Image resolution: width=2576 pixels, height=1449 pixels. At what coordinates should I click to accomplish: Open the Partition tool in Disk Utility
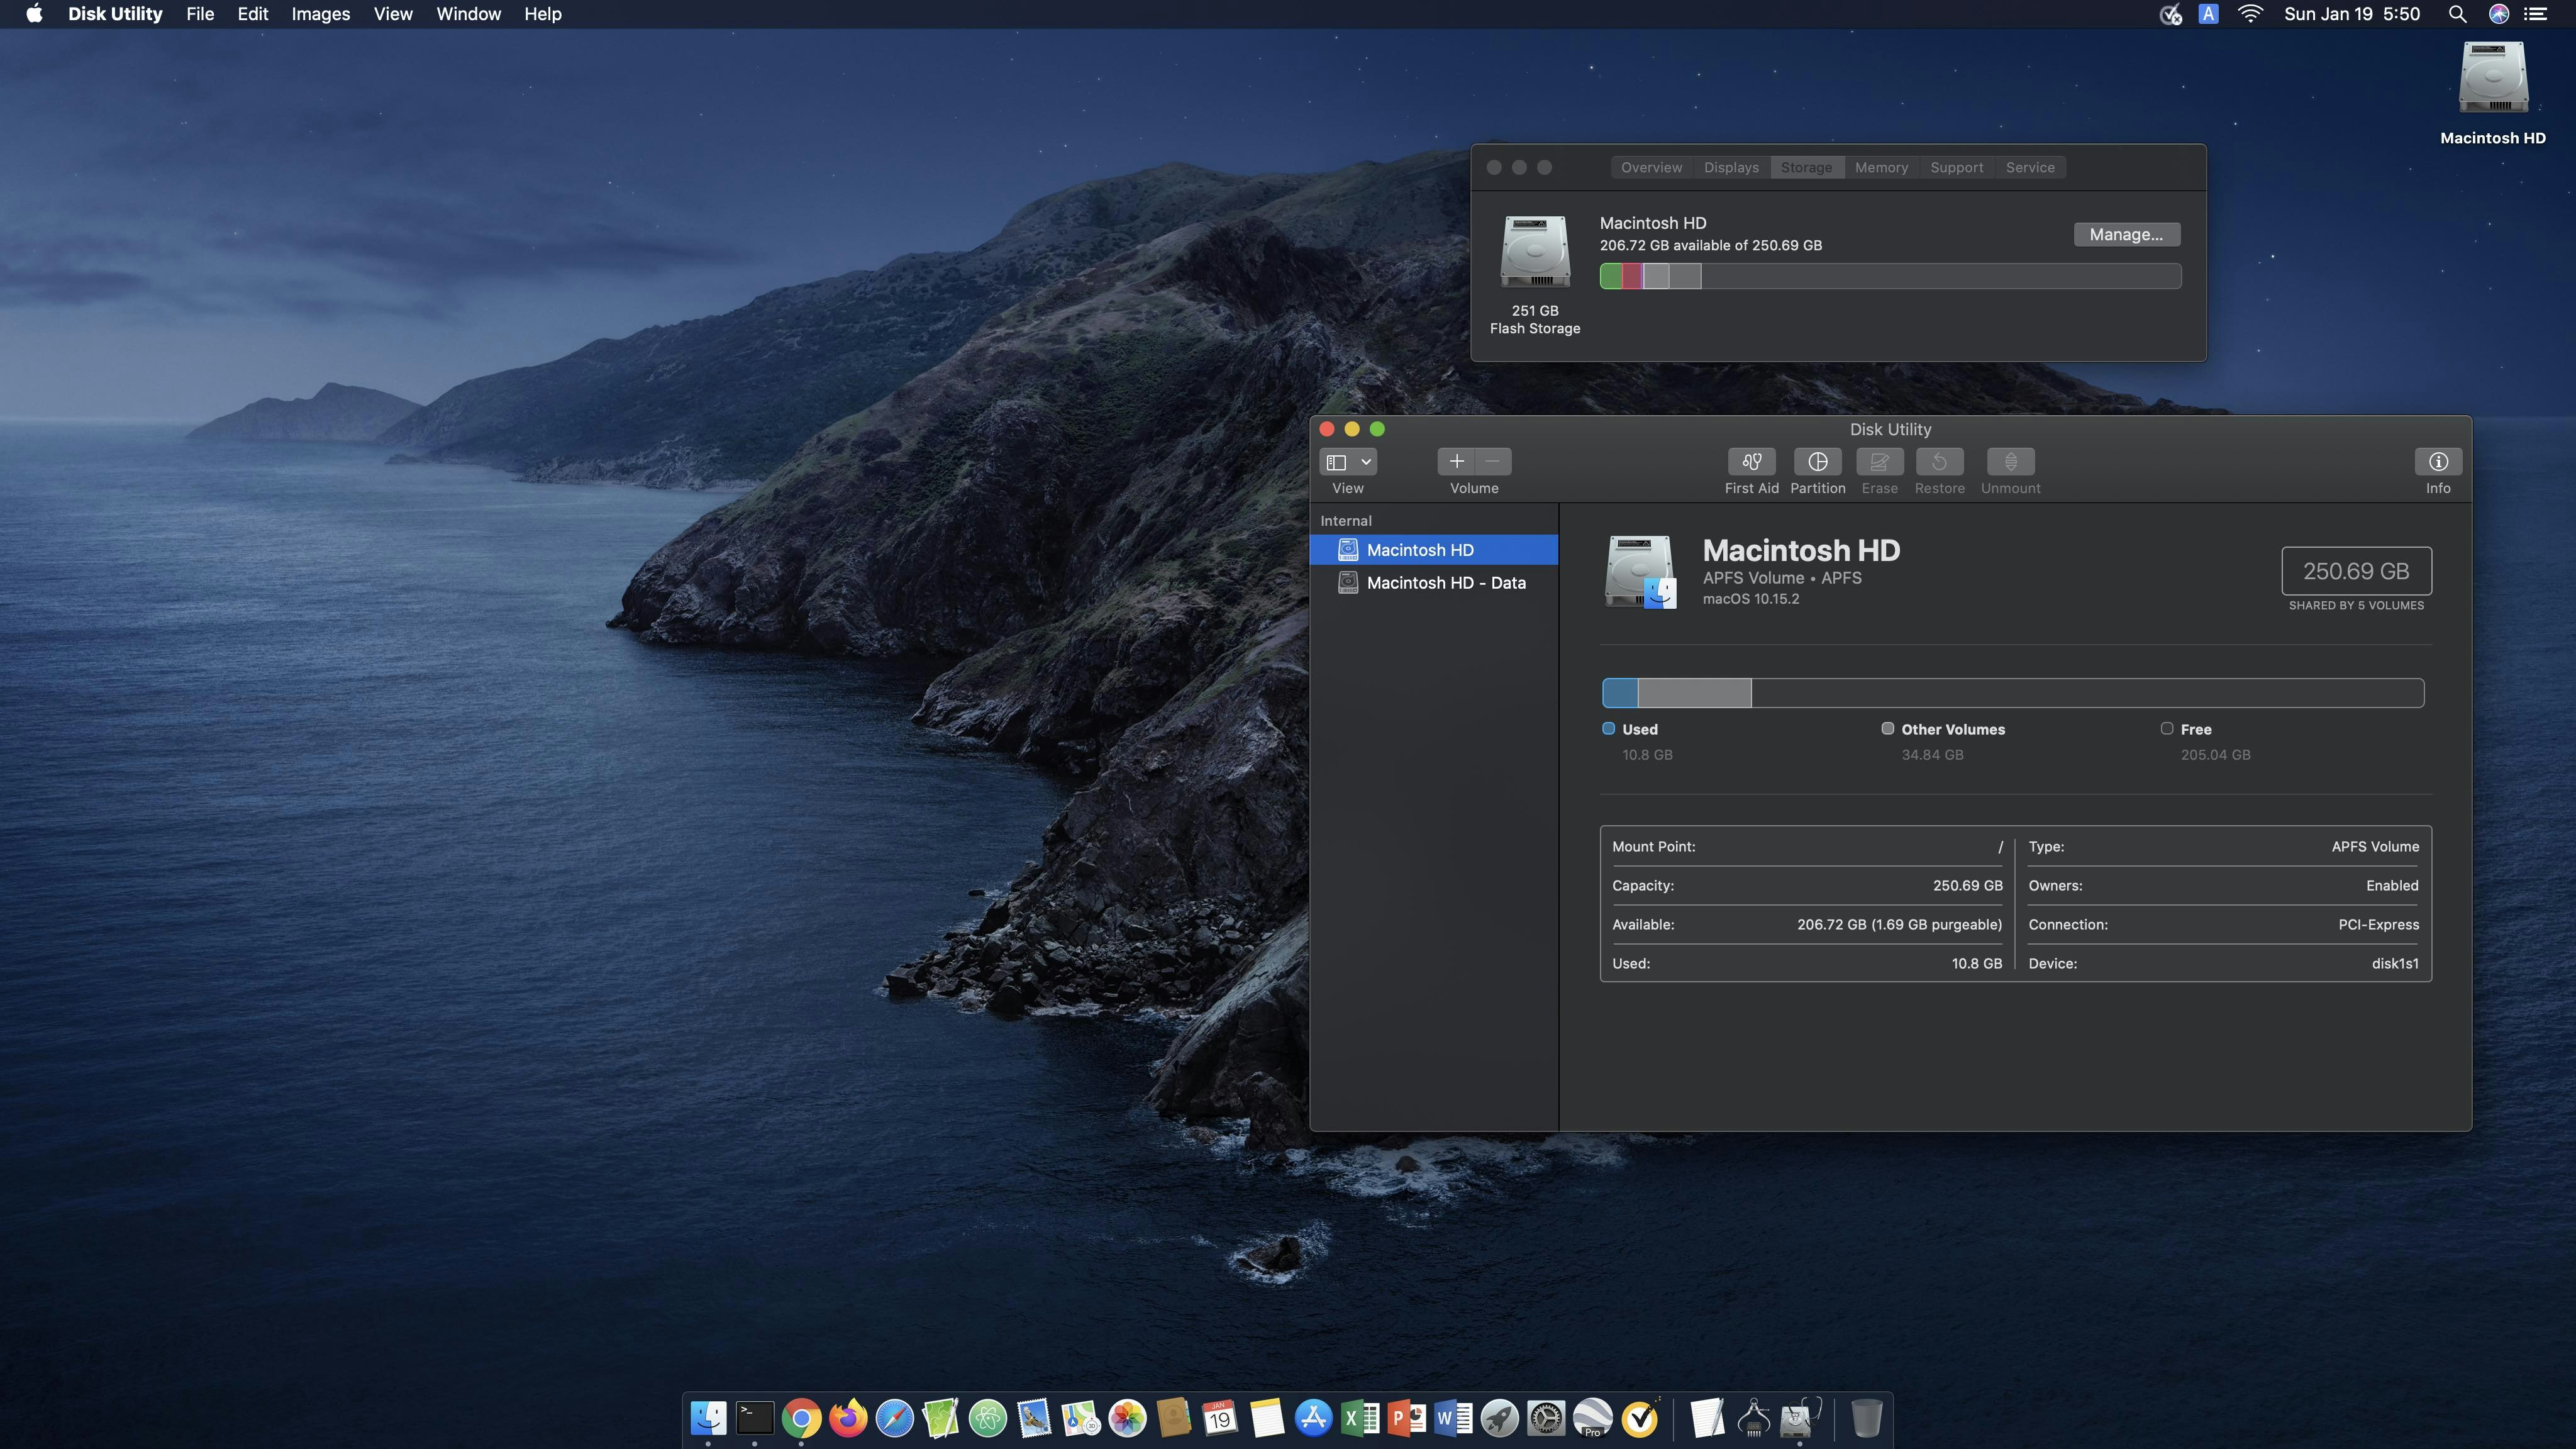1817,461
